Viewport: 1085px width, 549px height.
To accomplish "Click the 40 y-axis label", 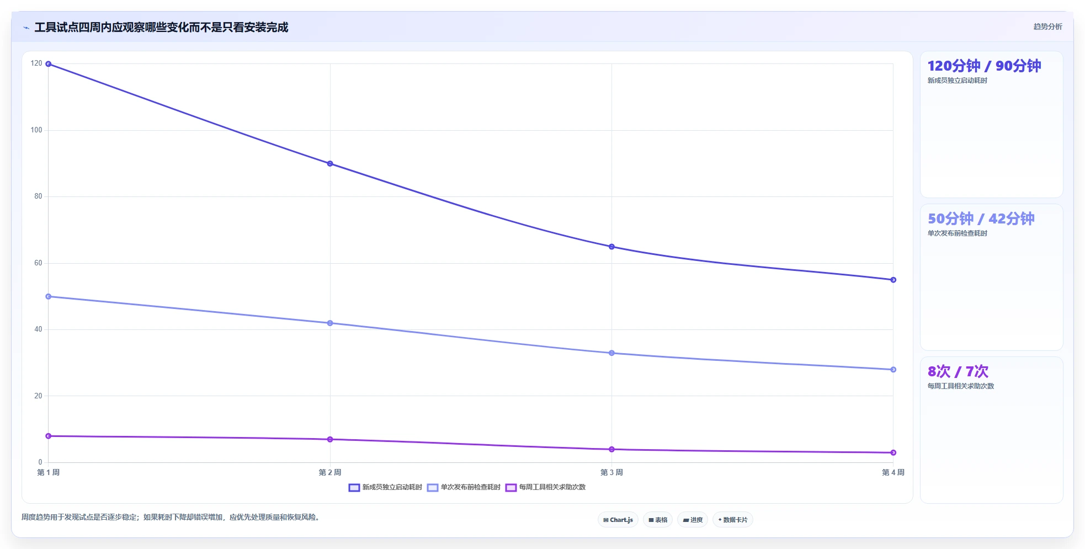I will [x=38, y=329].
